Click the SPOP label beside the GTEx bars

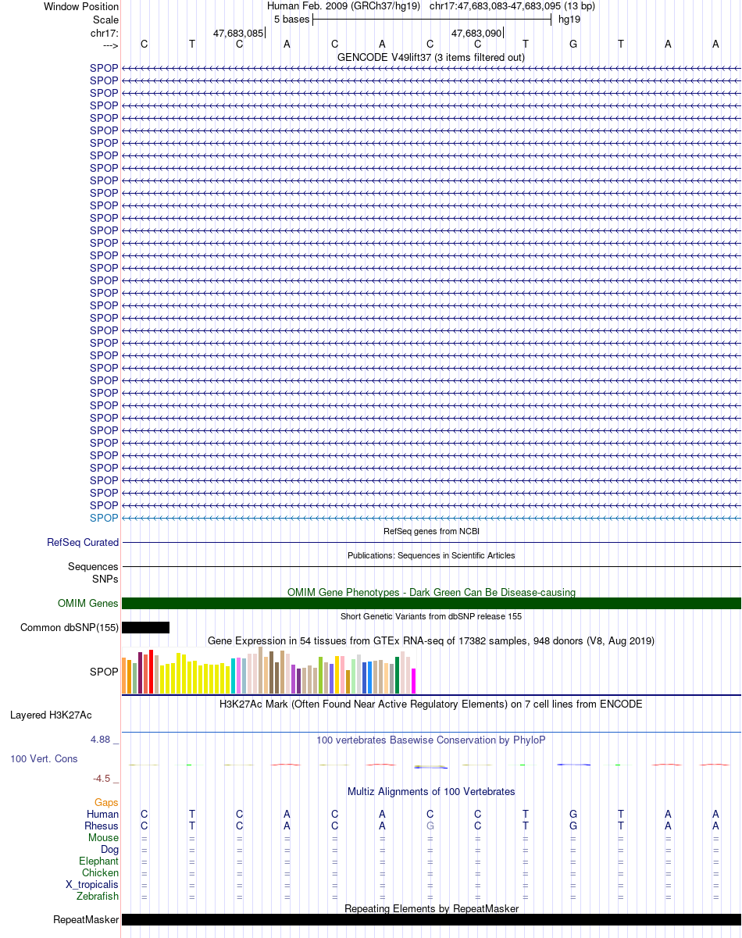[x=104, y=671]
